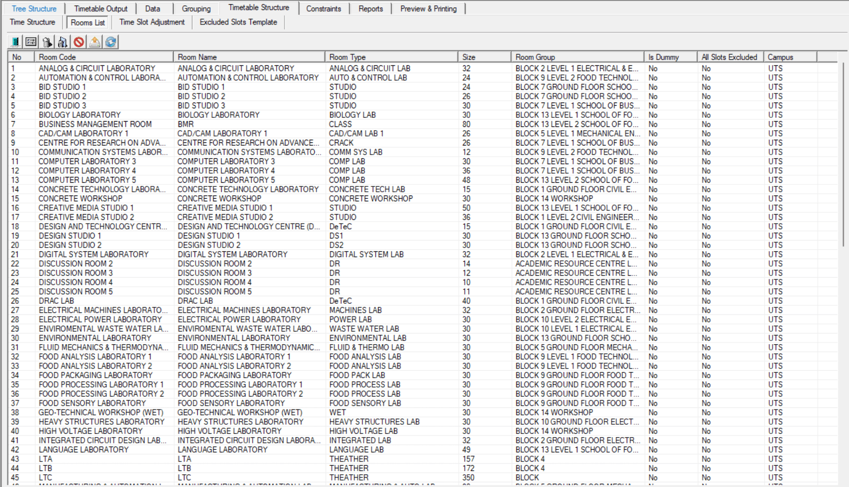Open the Excluded Slots Template sub-tab
The width and height of the screenshot is (849, 487).
(x=238, y=22)
